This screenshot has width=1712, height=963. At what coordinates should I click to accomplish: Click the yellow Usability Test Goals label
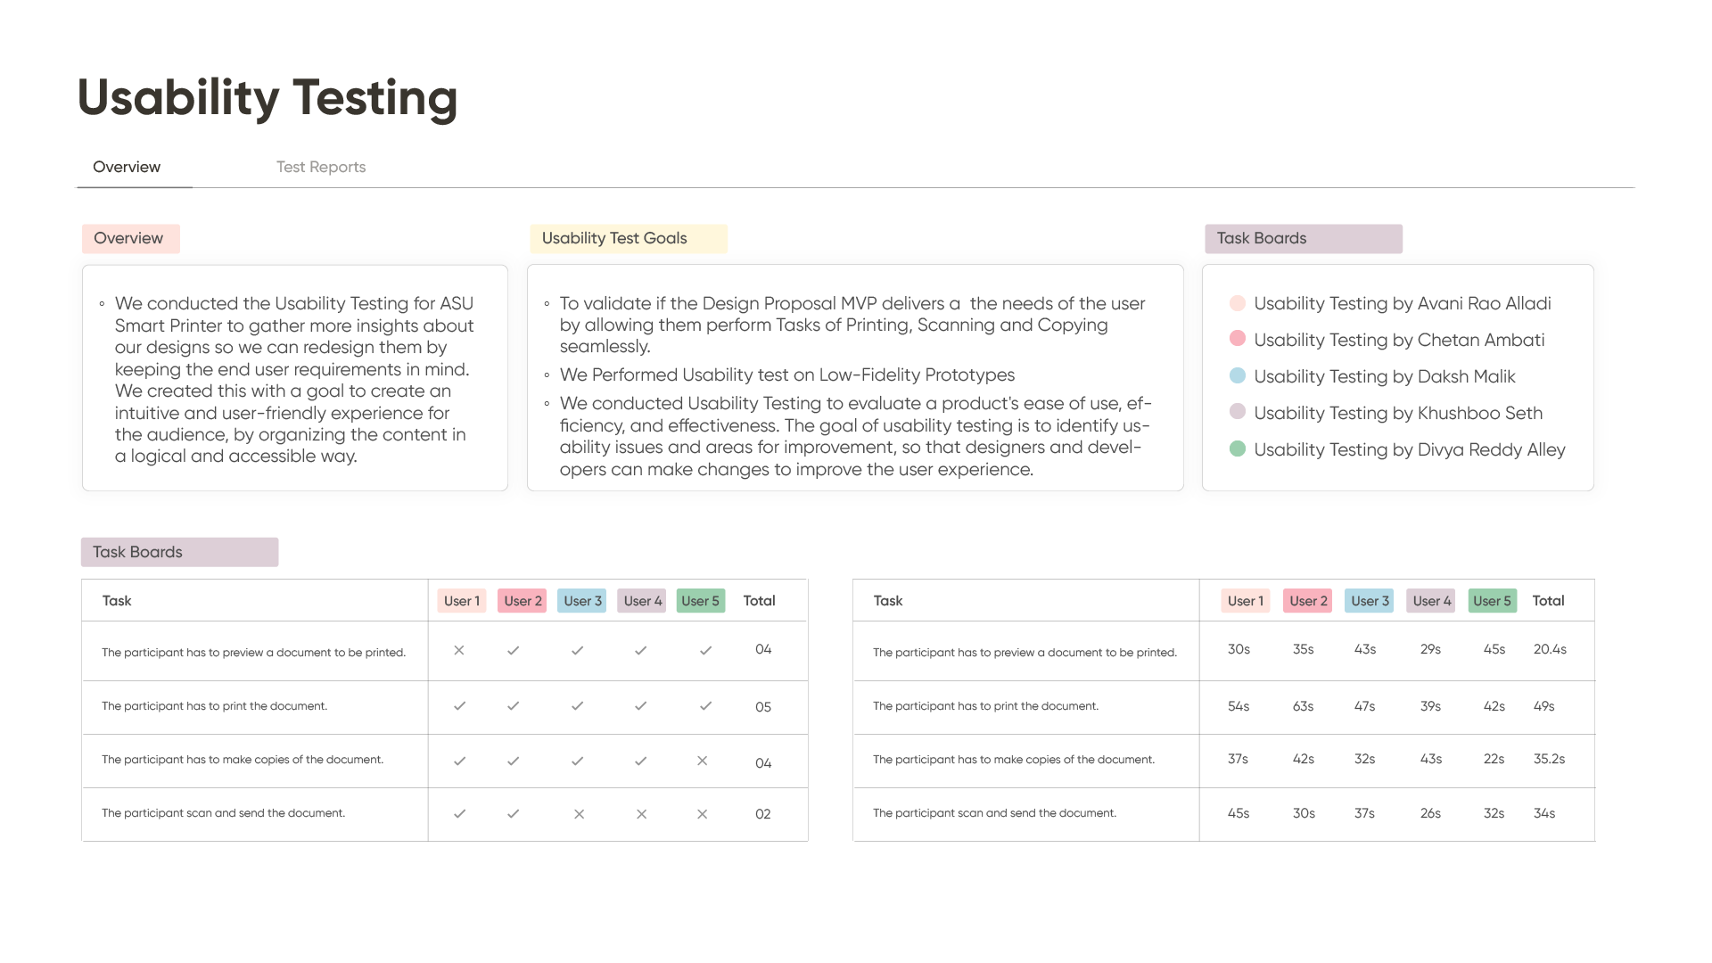pyautogui.click(x=628, y=239)
